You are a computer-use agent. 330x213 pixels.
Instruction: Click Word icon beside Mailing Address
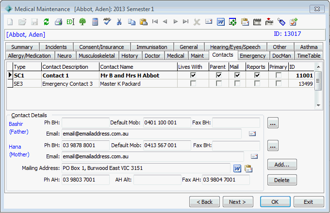click(237, 168)
